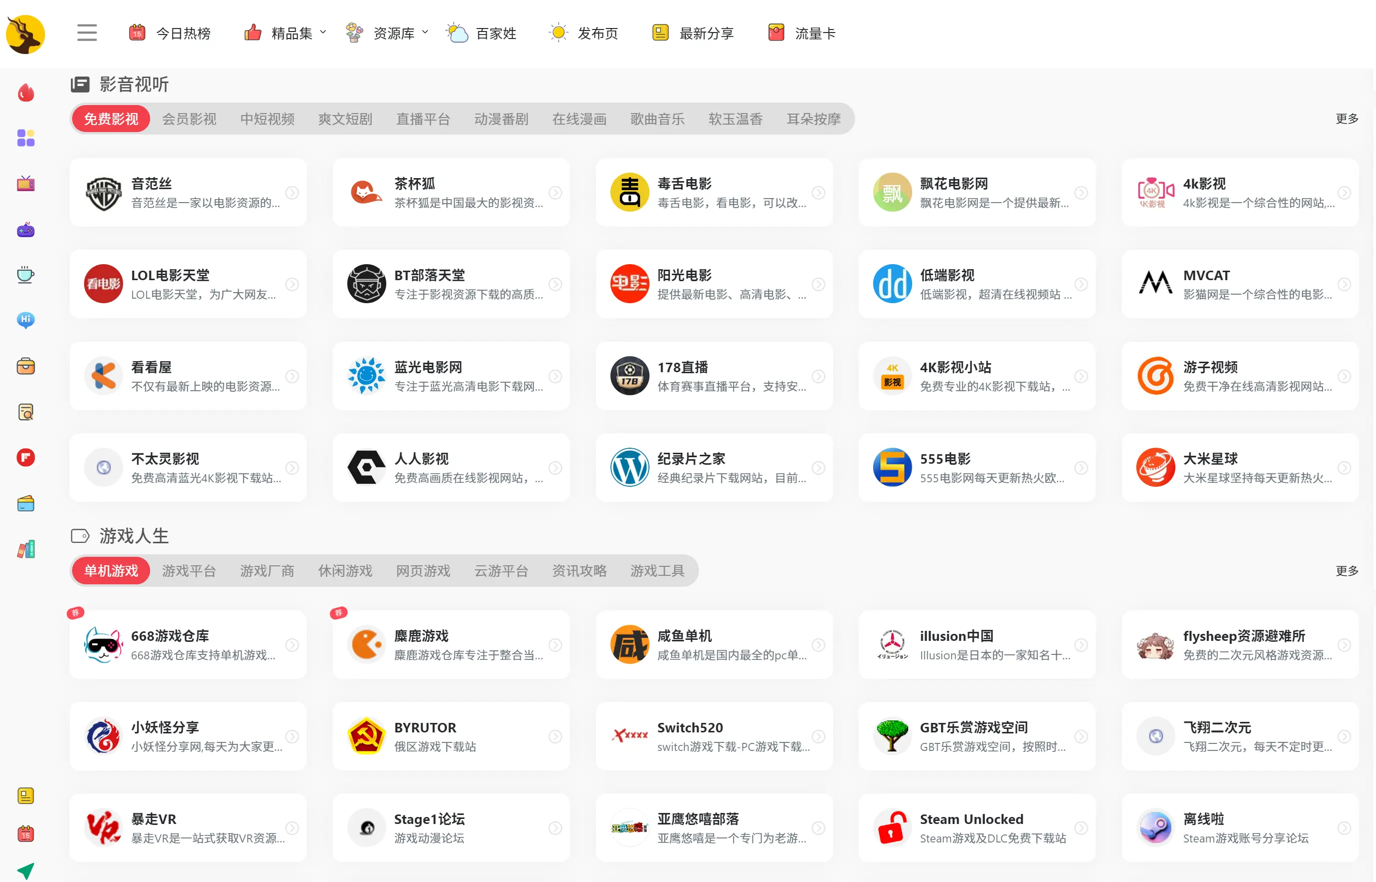Screen dimensions: 1376x882
Task: Open the 动漫番剧 tab
Action: 501,119
